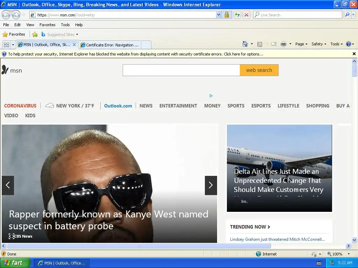Click the MSN butterfly logo
Viewport: 358px width, 268px height.
[x=5, y=70]
